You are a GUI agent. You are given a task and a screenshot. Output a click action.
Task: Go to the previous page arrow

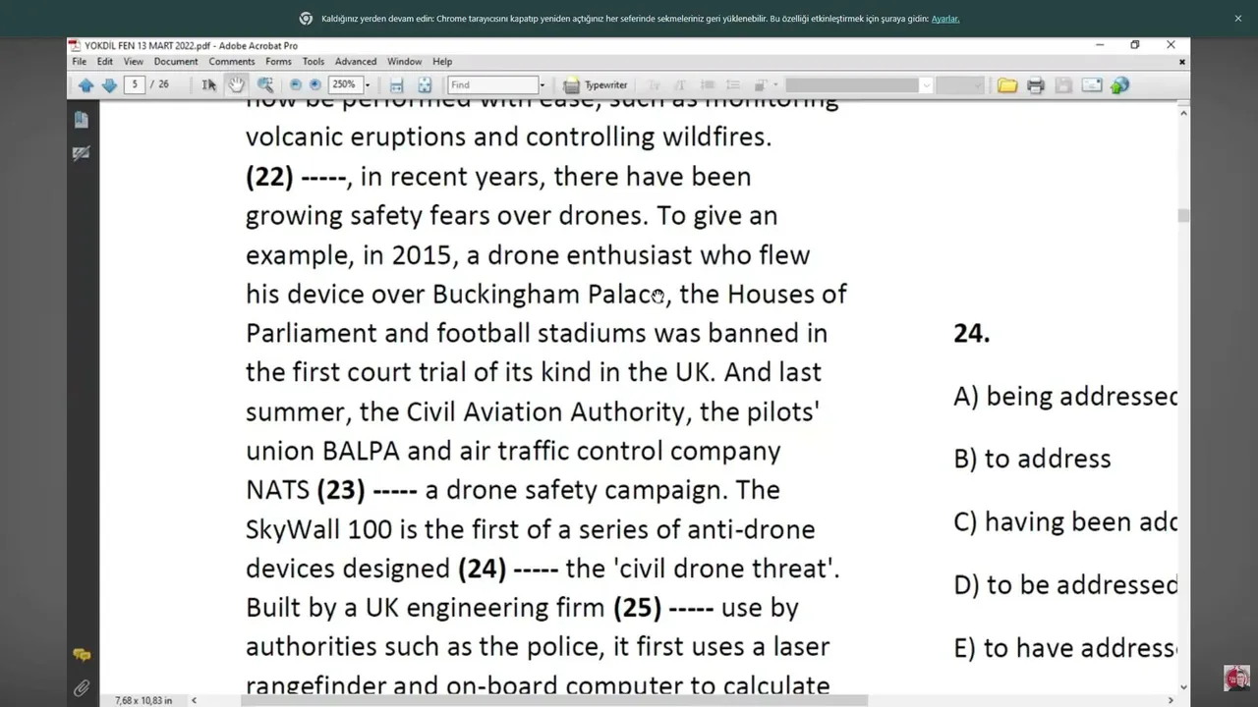click(86, 85)
